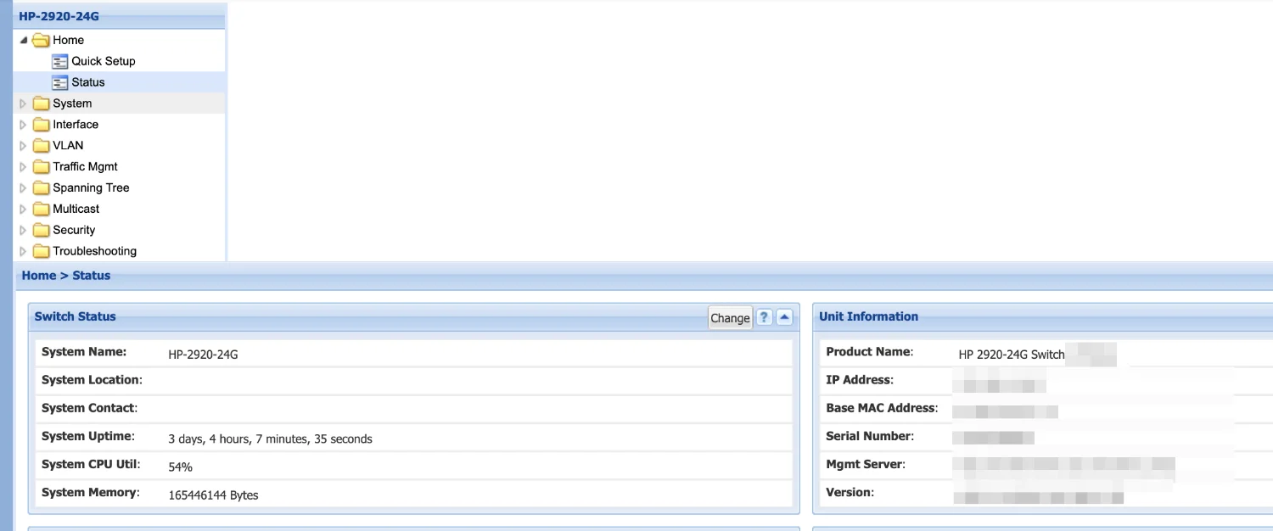The width and height of the screenshot is (1273, 531).
Task: Expand the Security tree node
Action: pos(24,230)
